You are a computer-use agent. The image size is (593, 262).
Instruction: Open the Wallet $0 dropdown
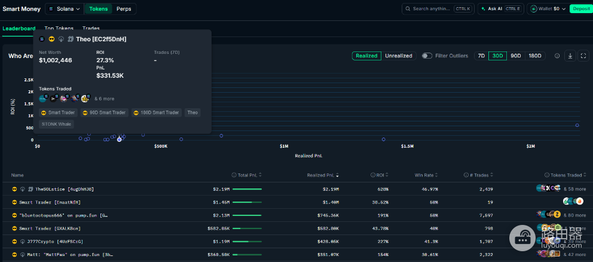point(548,9)
